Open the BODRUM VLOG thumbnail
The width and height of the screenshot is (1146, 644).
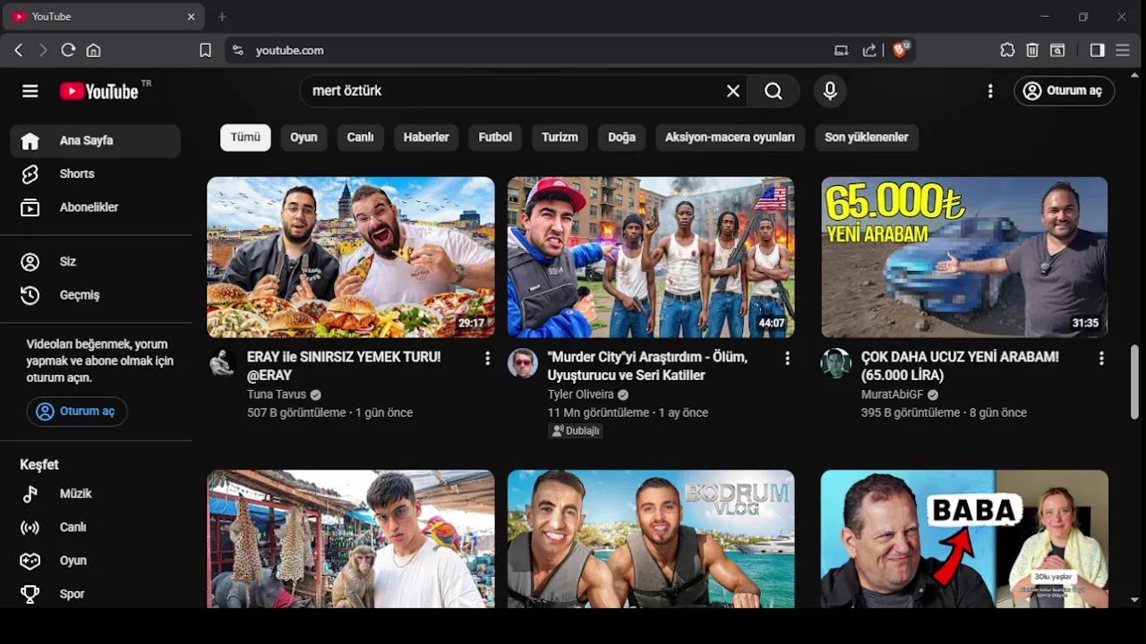coord(651,539)
